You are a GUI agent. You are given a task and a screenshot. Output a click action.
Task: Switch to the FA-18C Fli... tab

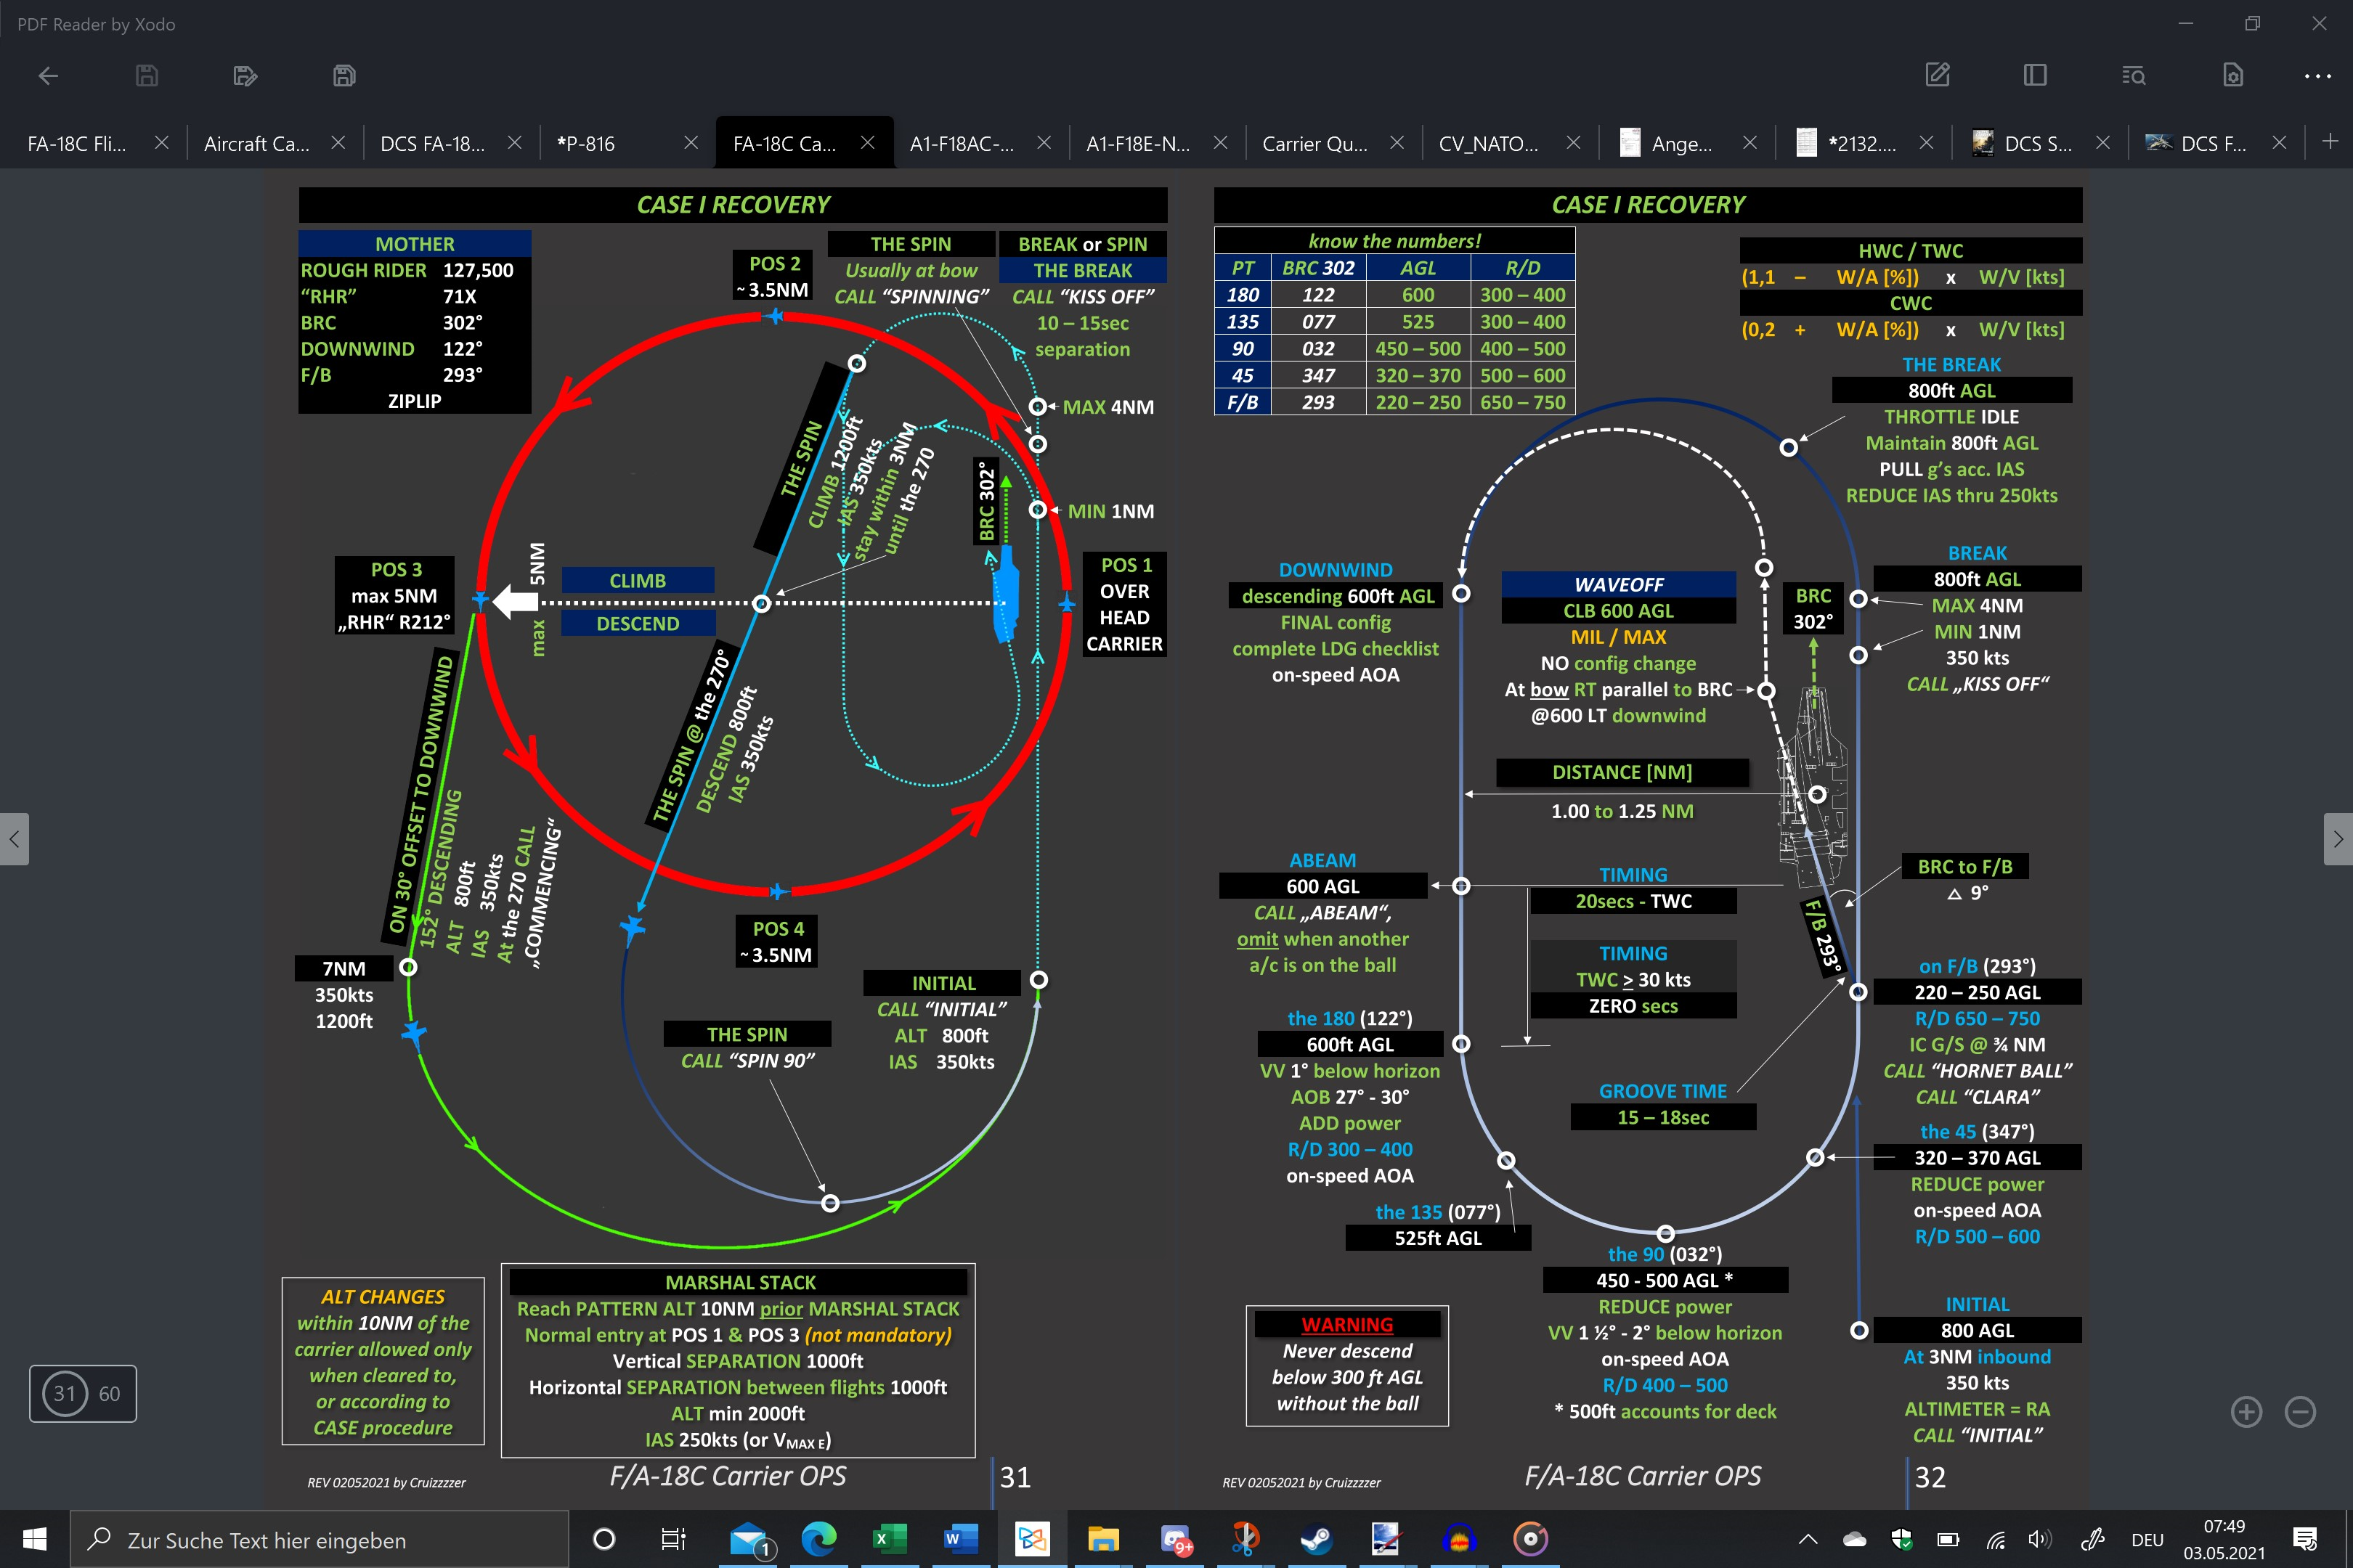[x=77, y=144]
